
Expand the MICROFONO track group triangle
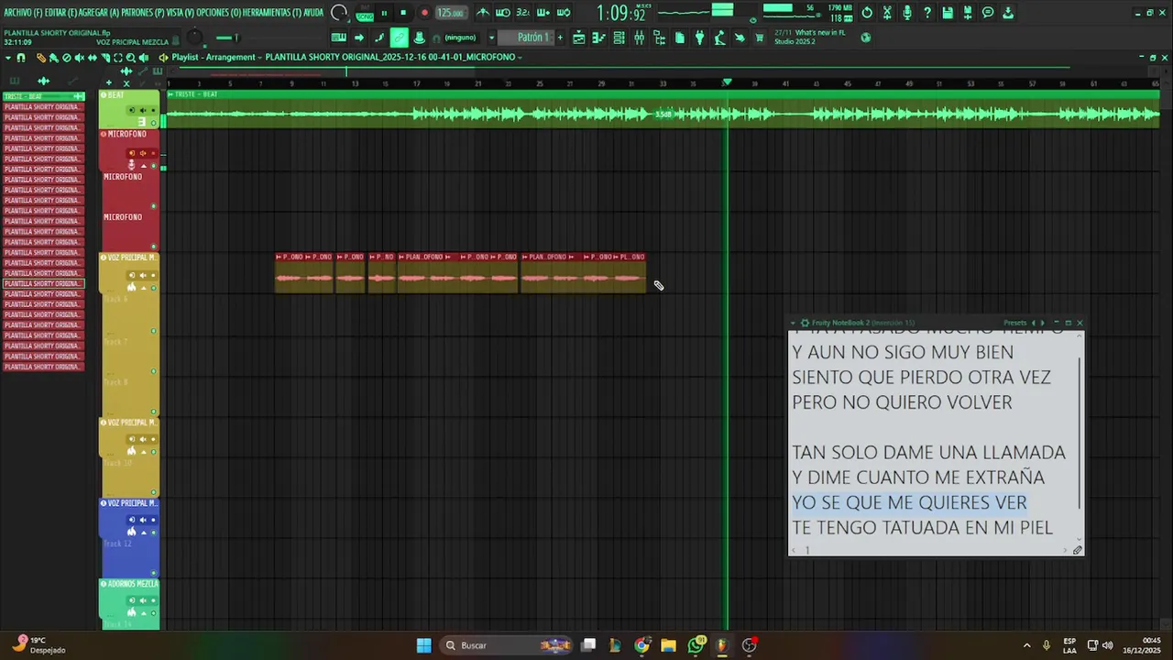pos(143,165)
